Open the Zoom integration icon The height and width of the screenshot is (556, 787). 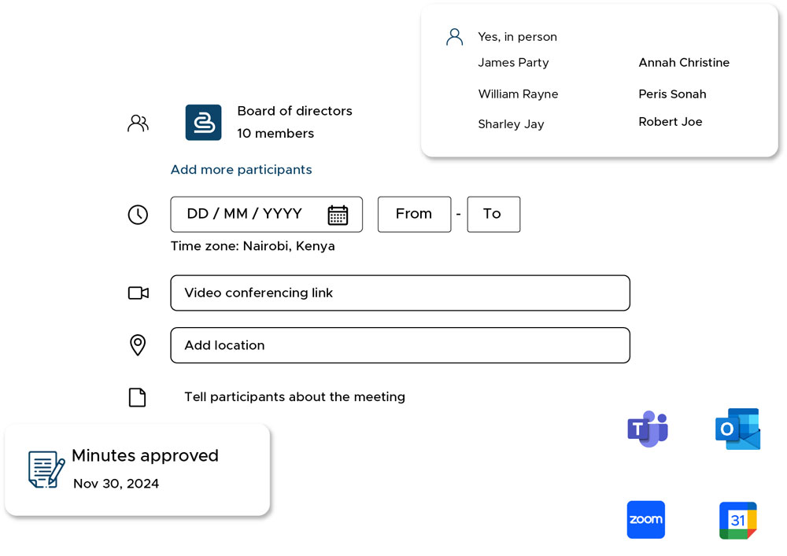[645, 520]
